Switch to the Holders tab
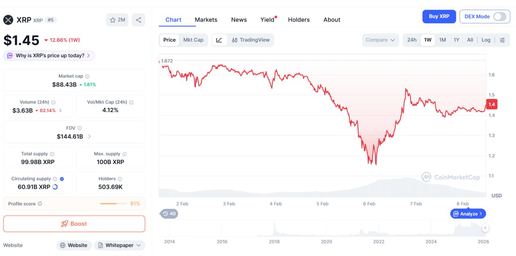Viewport: 516px width, 256px height. click(299, 20)
